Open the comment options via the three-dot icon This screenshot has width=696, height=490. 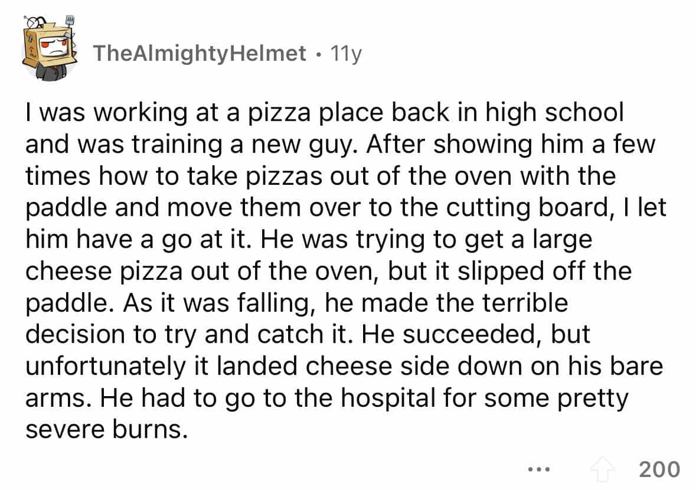[539, 471]
